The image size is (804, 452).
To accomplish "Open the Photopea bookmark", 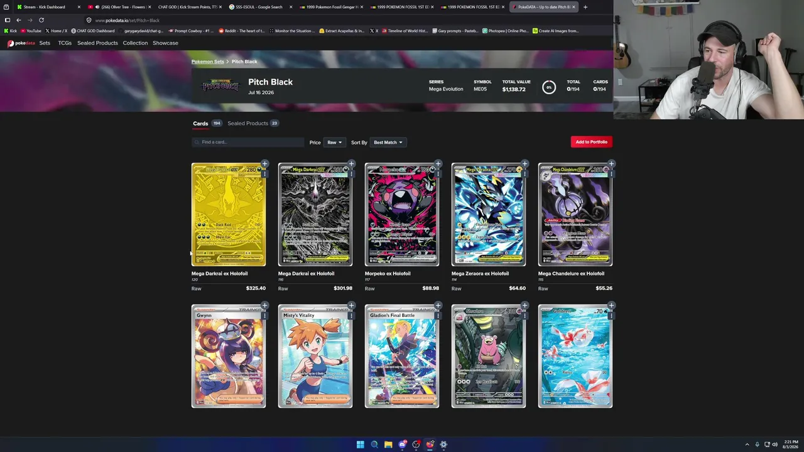I will click(x=505, y=31).
